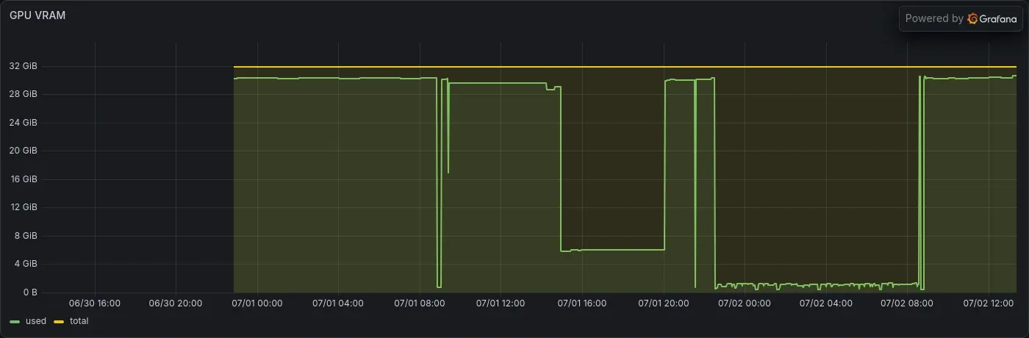Click the 16 GiB y-axis label

tap(23, 179)
